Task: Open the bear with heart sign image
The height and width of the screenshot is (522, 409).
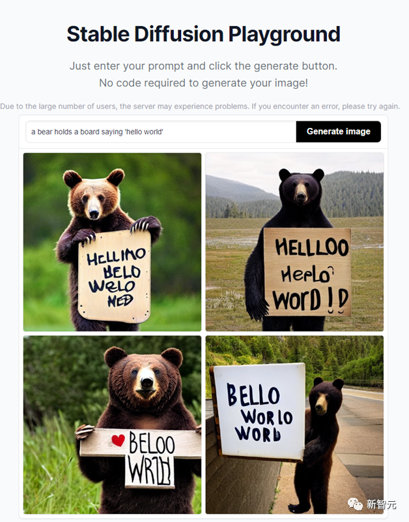Action: pyautogui.click(x=112, y=425)
